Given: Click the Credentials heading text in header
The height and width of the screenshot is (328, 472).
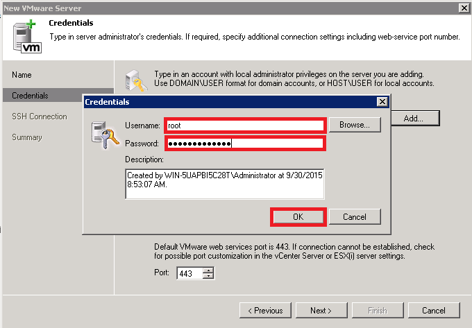Looking at the screenshot, I should click(71, 23).
